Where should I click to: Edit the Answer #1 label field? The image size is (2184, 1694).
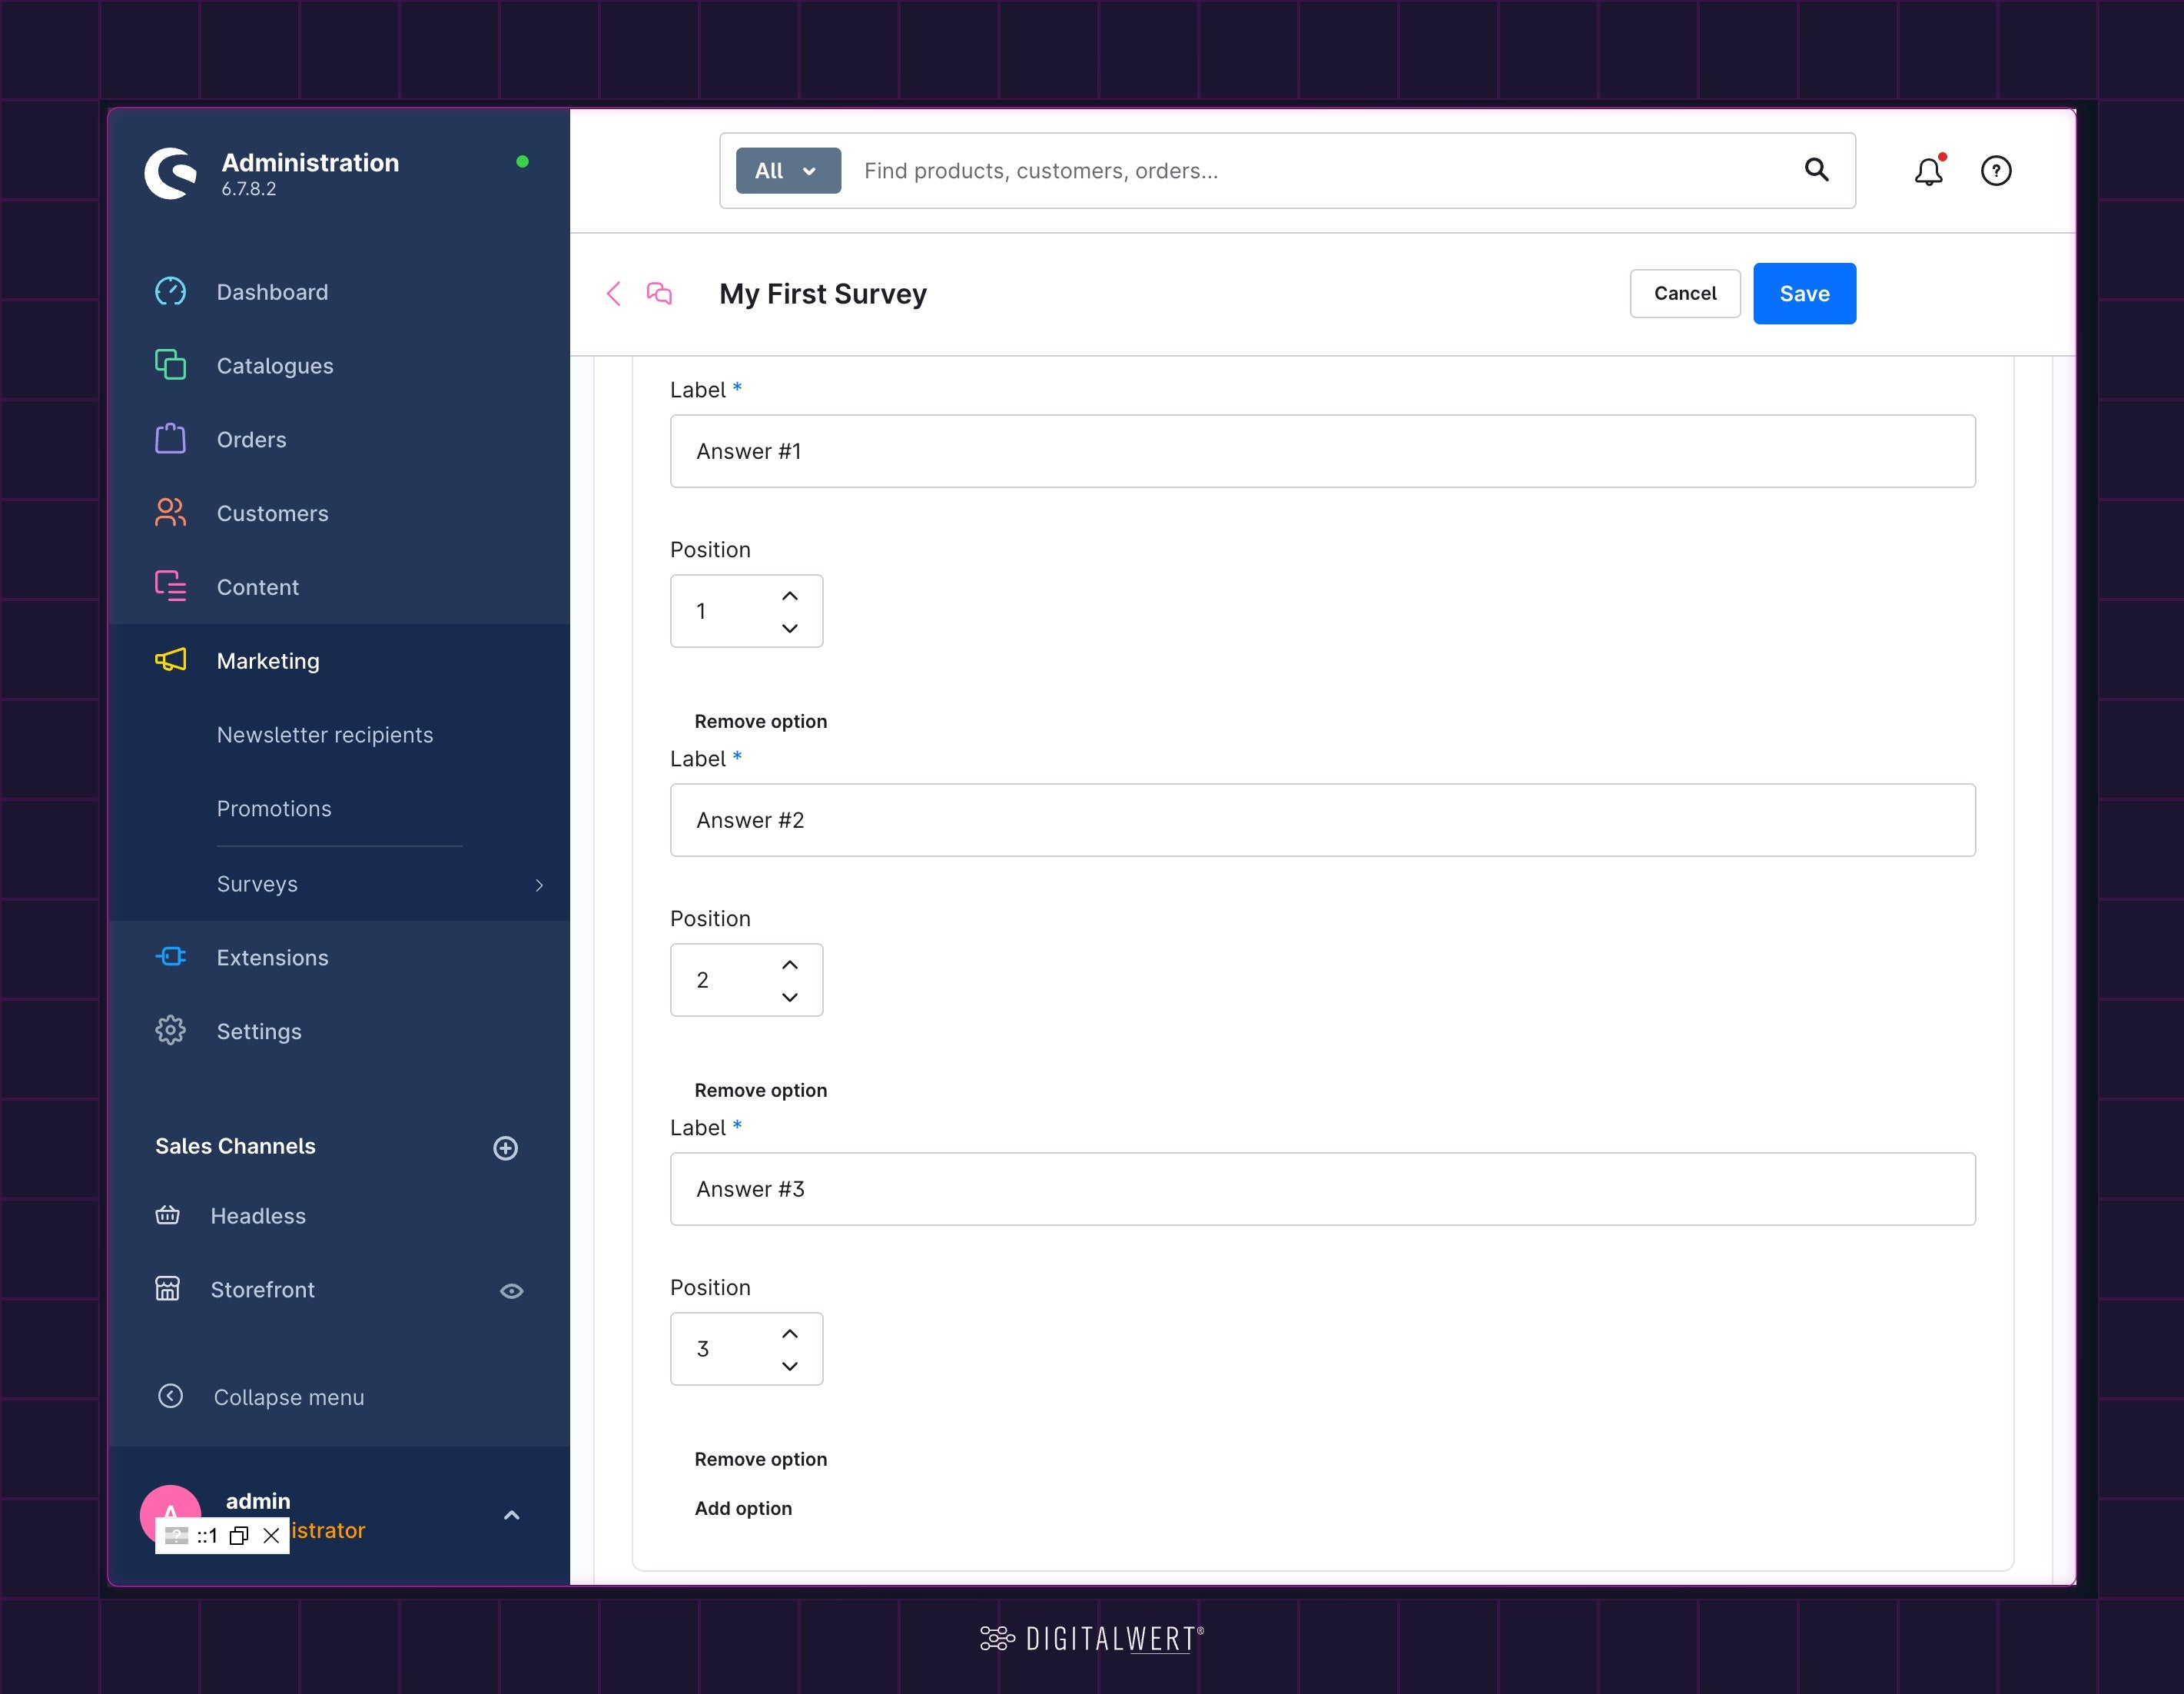1322,452
